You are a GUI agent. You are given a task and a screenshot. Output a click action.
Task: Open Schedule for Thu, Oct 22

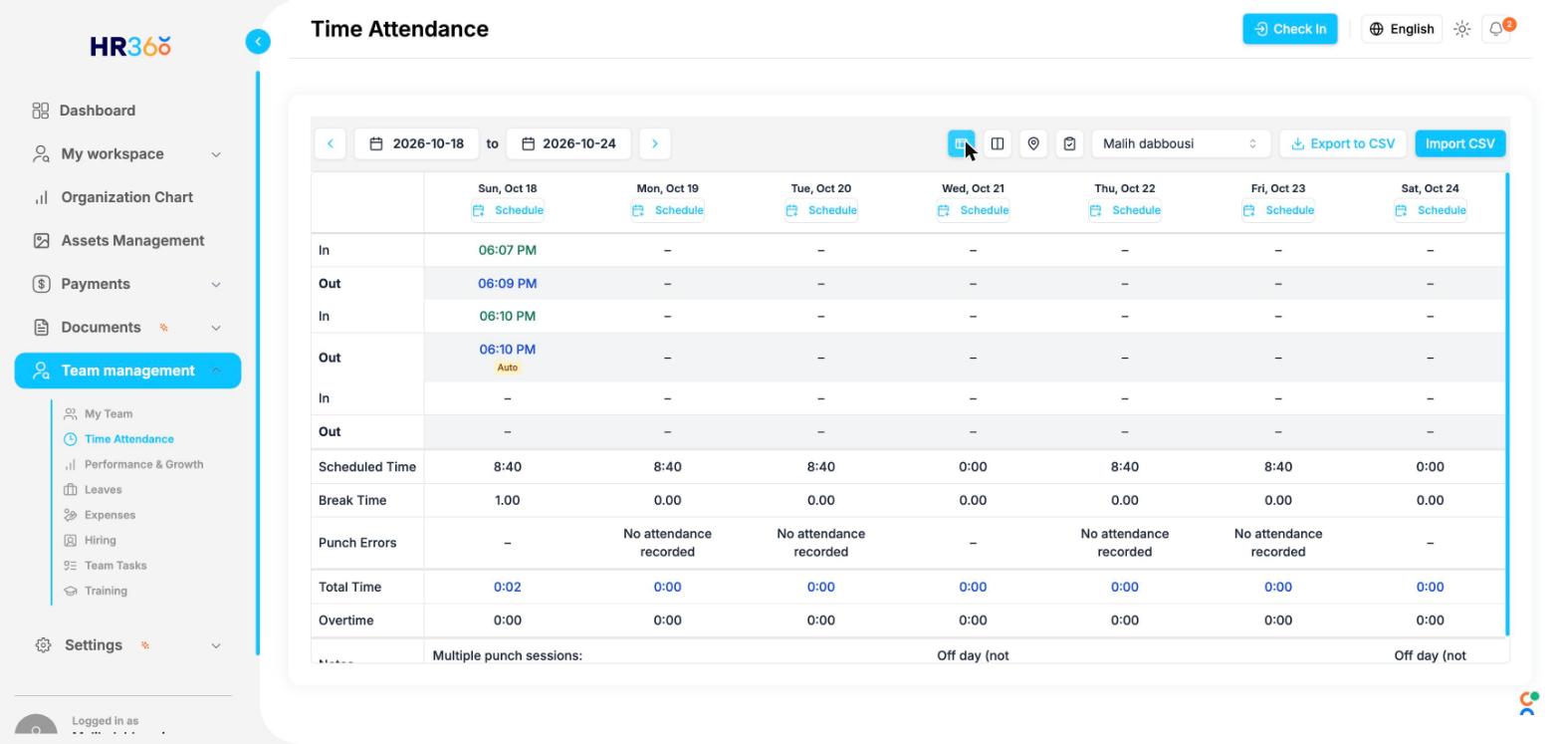1125,210
